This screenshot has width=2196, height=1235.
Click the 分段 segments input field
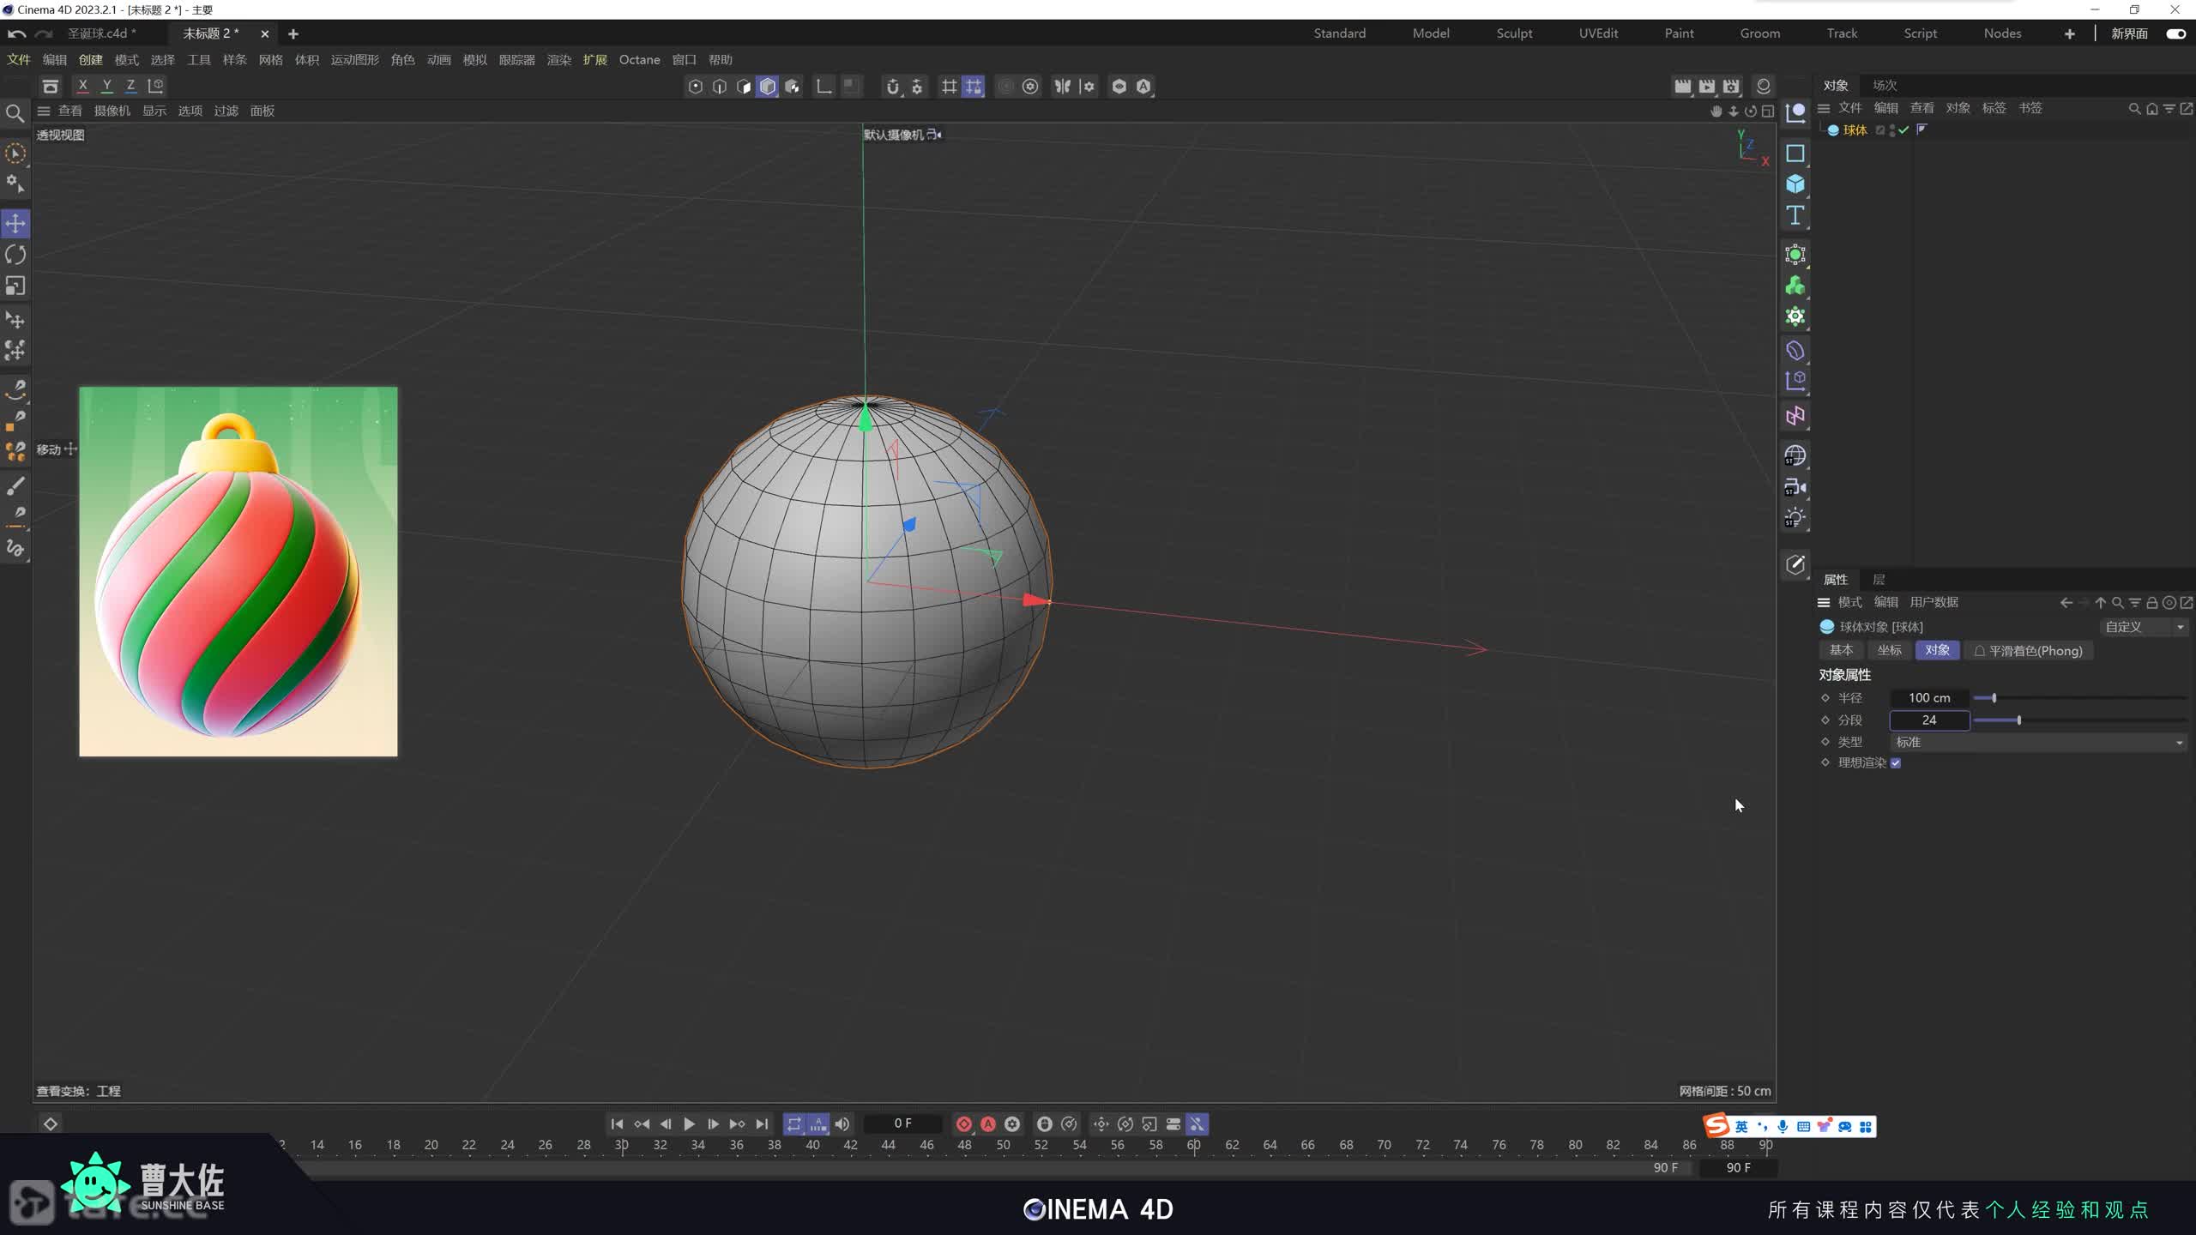pyautogui.click(x=1928, y=720)
